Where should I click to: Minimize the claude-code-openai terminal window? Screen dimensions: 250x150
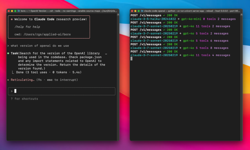136,11
